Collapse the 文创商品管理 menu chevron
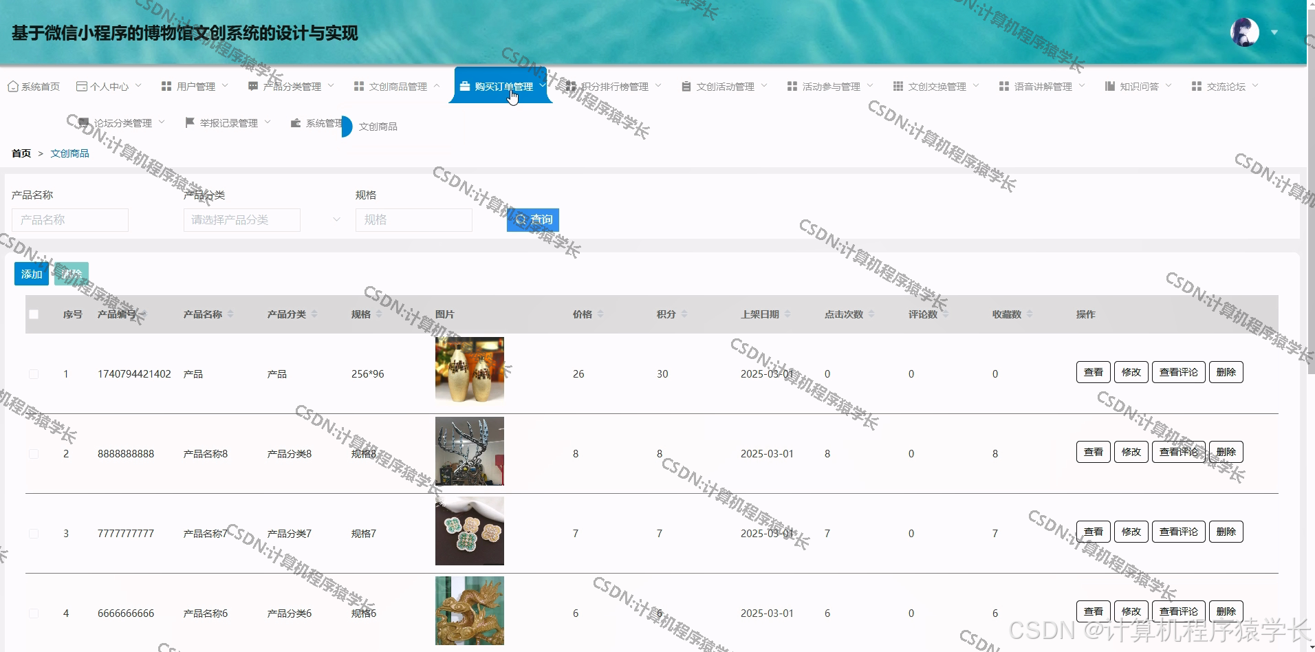The width and height of the screenshot is (1315, 652). pyautogui.click(x=437, y=86)
